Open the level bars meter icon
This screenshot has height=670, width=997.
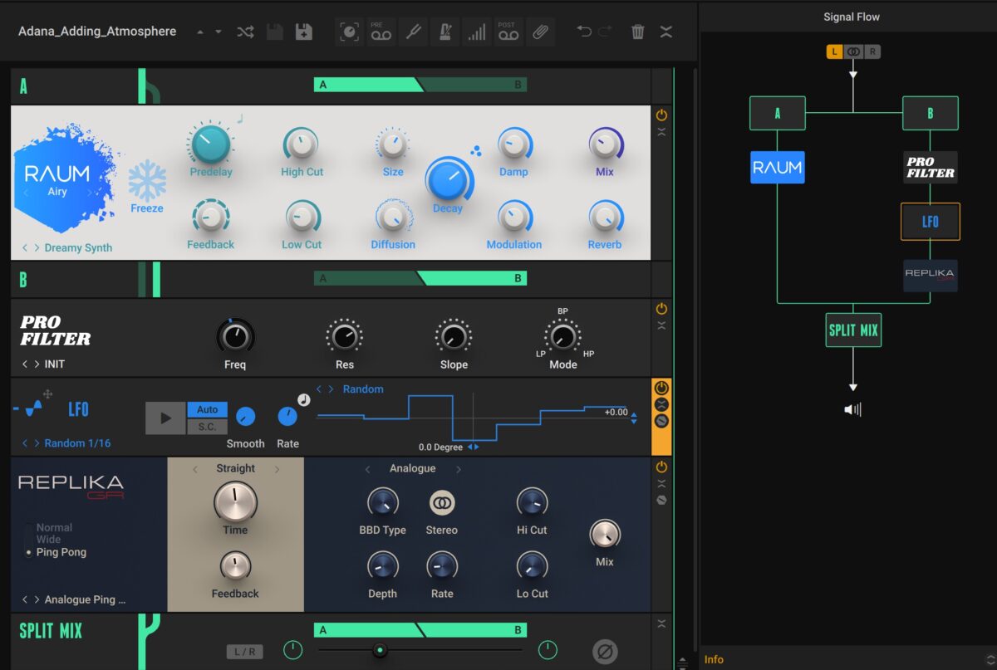pyautogui.click(x=476, y=32)
